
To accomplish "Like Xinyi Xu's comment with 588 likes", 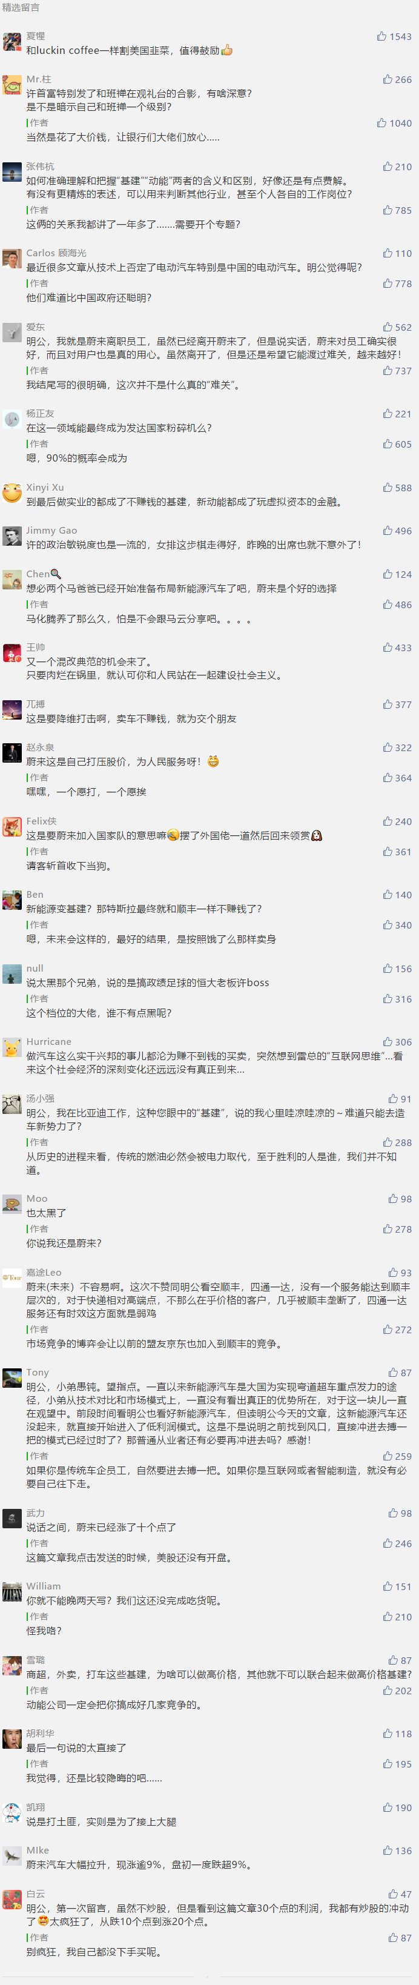I will (387, 488).
